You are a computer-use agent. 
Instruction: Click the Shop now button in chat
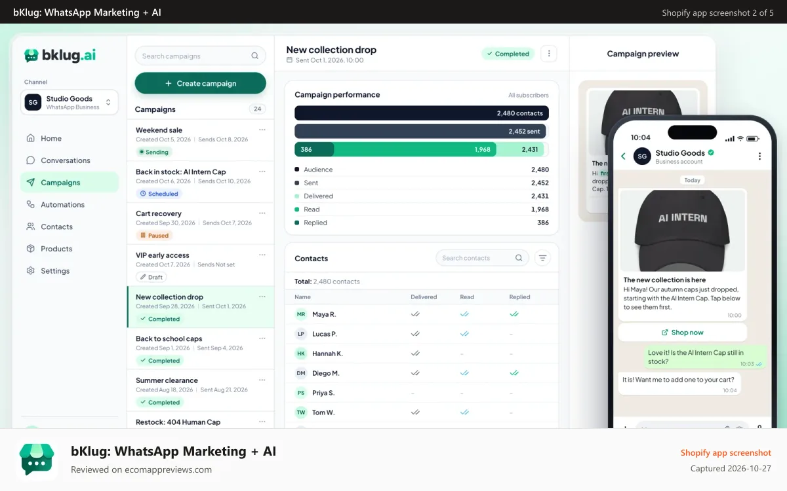pyautogui.click(x=682, y=333)
